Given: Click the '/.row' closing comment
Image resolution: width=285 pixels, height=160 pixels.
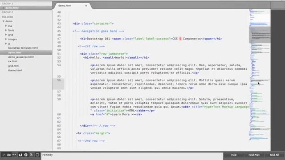Looking at the screenshot, I should point(103,126).
